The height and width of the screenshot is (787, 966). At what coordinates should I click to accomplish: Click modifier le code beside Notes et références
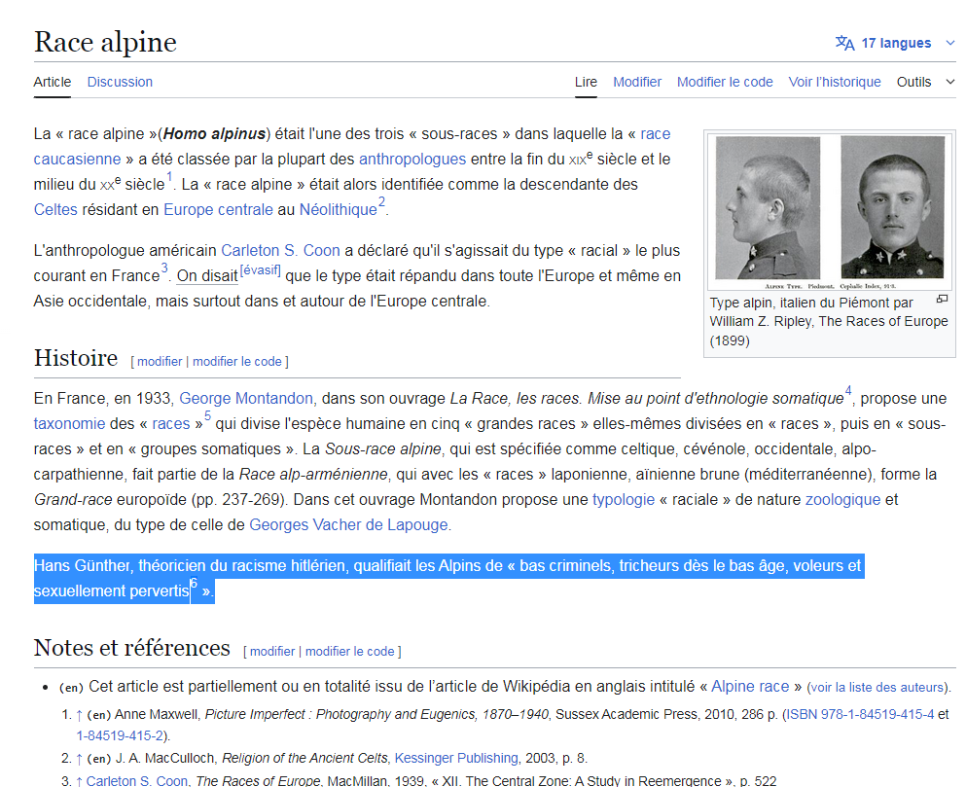(349, 652)
